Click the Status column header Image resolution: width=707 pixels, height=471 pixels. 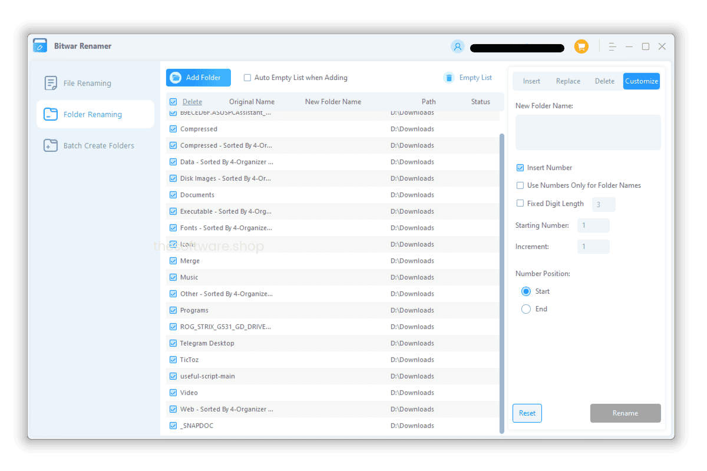click(481, 102)
